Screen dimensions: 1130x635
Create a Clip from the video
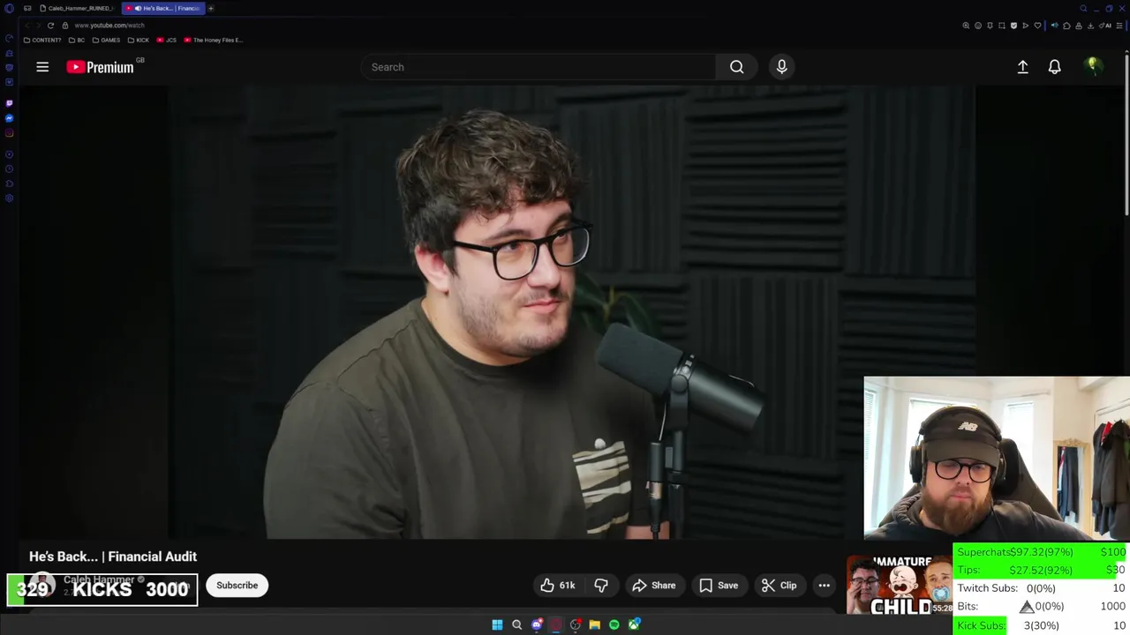[x=779, y=586]
